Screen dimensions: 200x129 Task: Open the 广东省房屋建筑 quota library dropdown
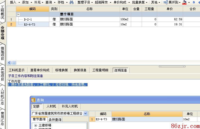(x=85, y=113)
